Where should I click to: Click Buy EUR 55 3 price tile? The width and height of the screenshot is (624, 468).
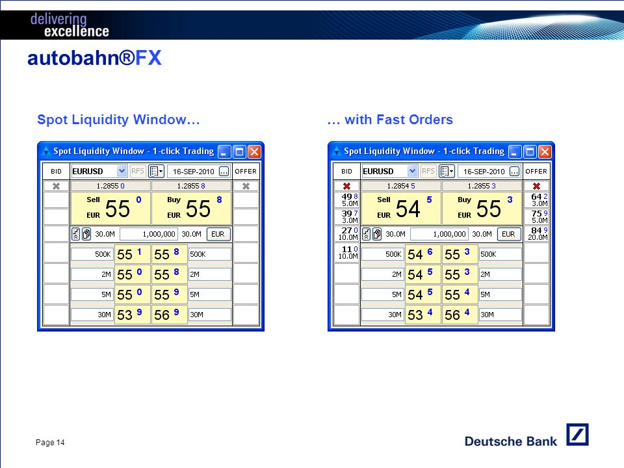tap(482, 208)
